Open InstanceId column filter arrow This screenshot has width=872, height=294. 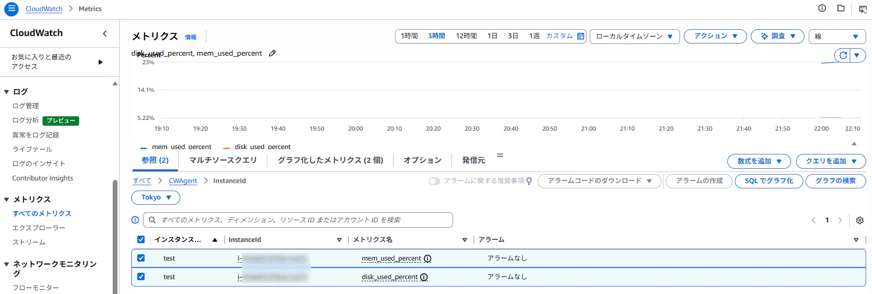pyautogui.click(x=339, y=240)
